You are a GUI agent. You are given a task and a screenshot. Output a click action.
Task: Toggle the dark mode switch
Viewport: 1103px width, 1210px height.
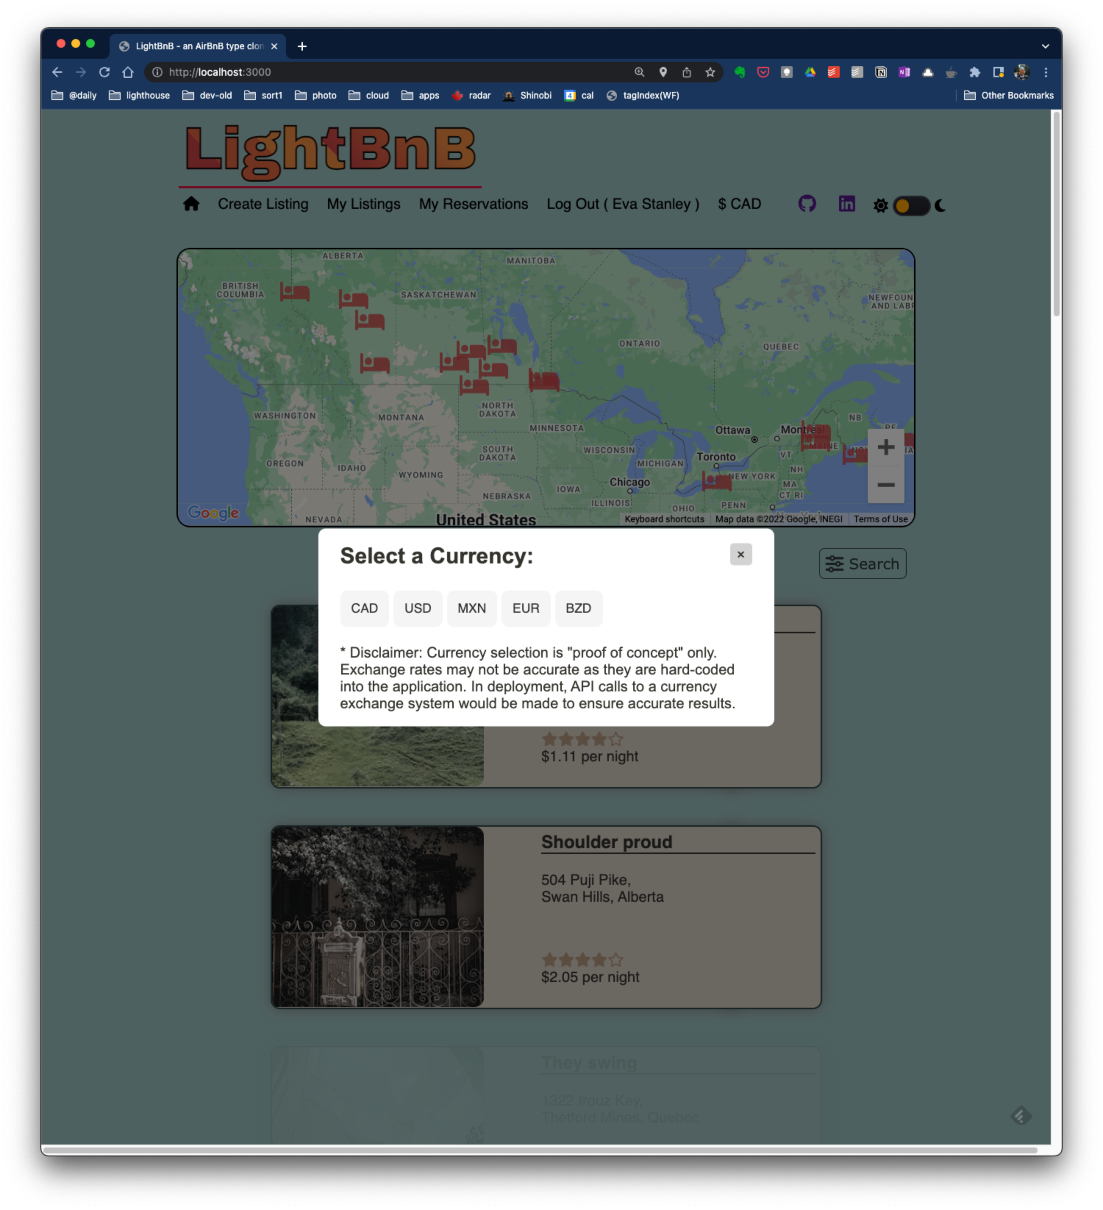(911, 206)
